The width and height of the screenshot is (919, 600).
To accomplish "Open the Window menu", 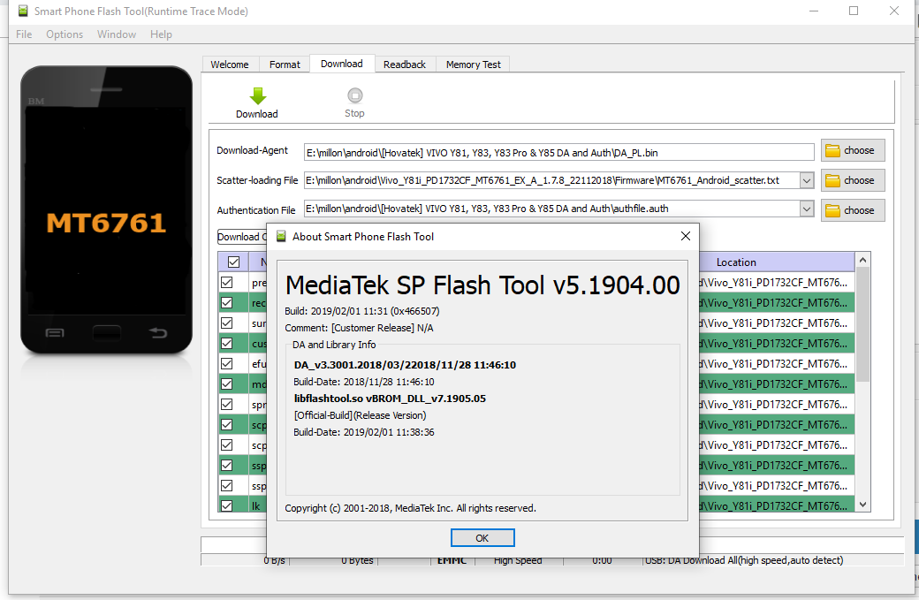I will point(117,34).
